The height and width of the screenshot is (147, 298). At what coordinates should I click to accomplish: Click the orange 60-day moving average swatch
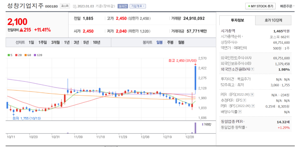coord(26,55)
